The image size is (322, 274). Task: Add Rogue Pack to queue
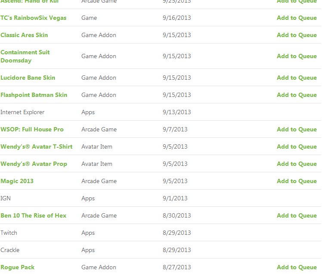tap(297, 267)
